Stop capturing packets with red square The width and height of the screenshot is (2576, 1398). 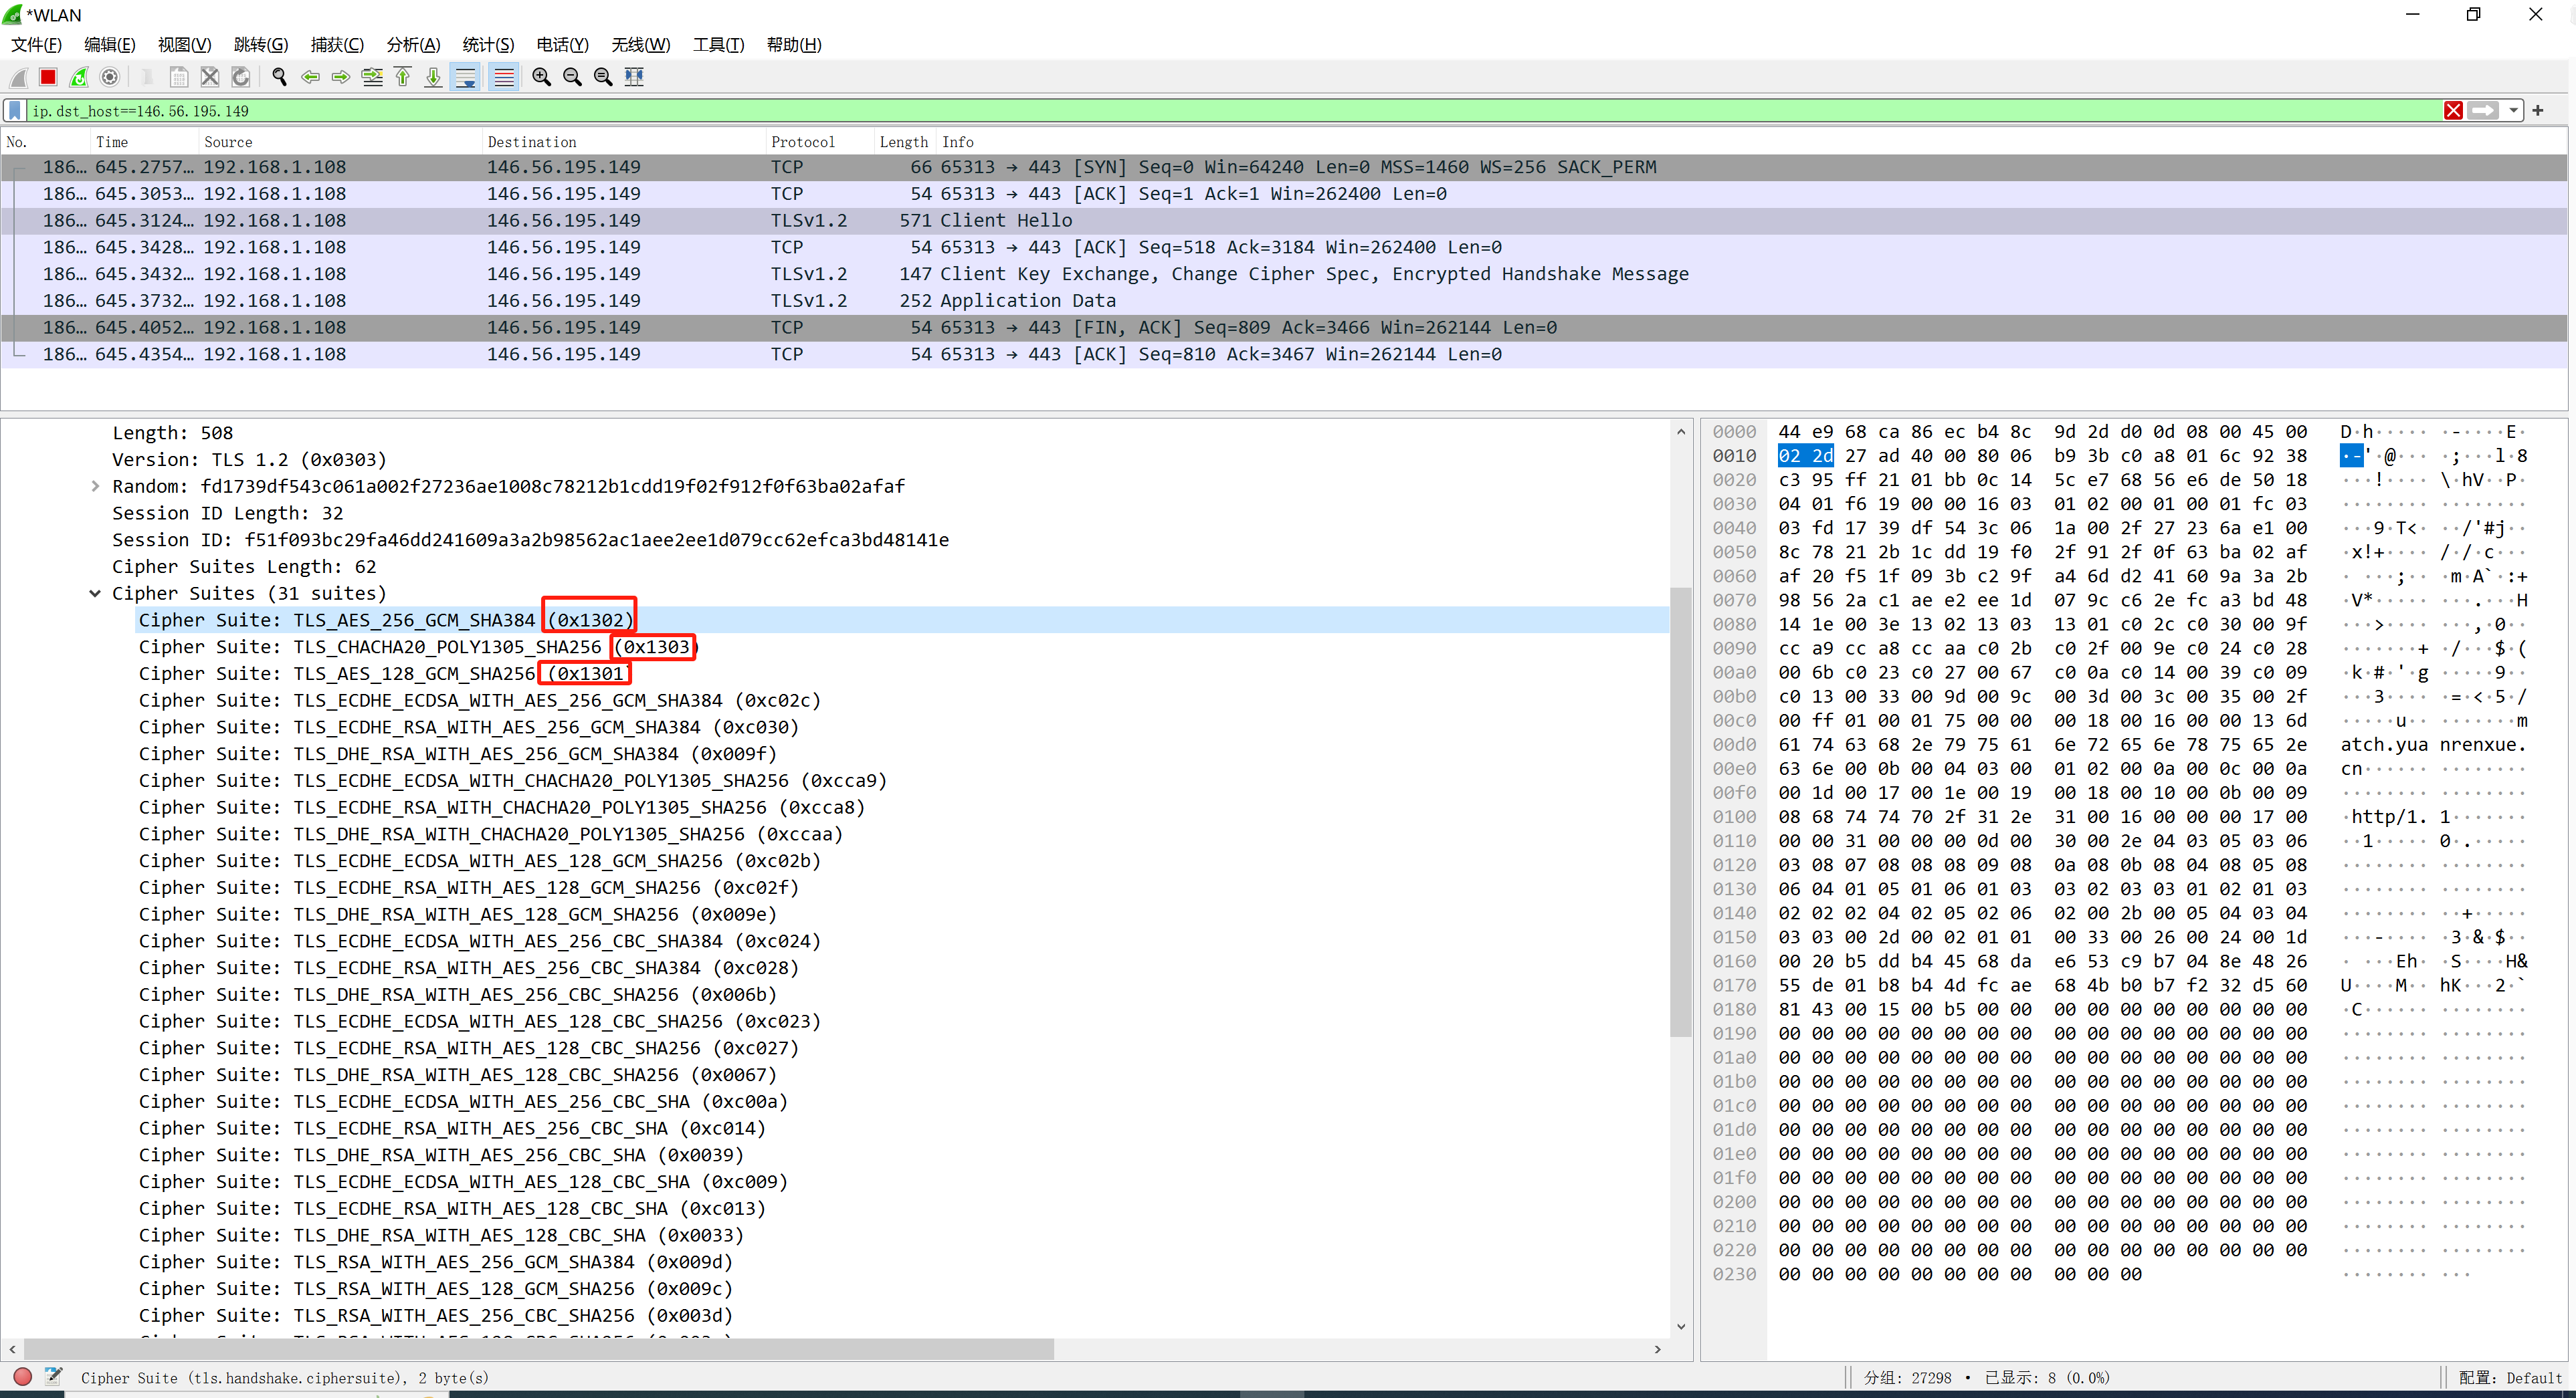pyautogui.click(x=48, y=77)
